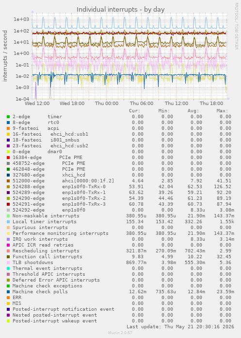The height and width of the screenshot is (338, 241).
Task: Click the y-axis label interrupts / second
Action: (5, 56)
